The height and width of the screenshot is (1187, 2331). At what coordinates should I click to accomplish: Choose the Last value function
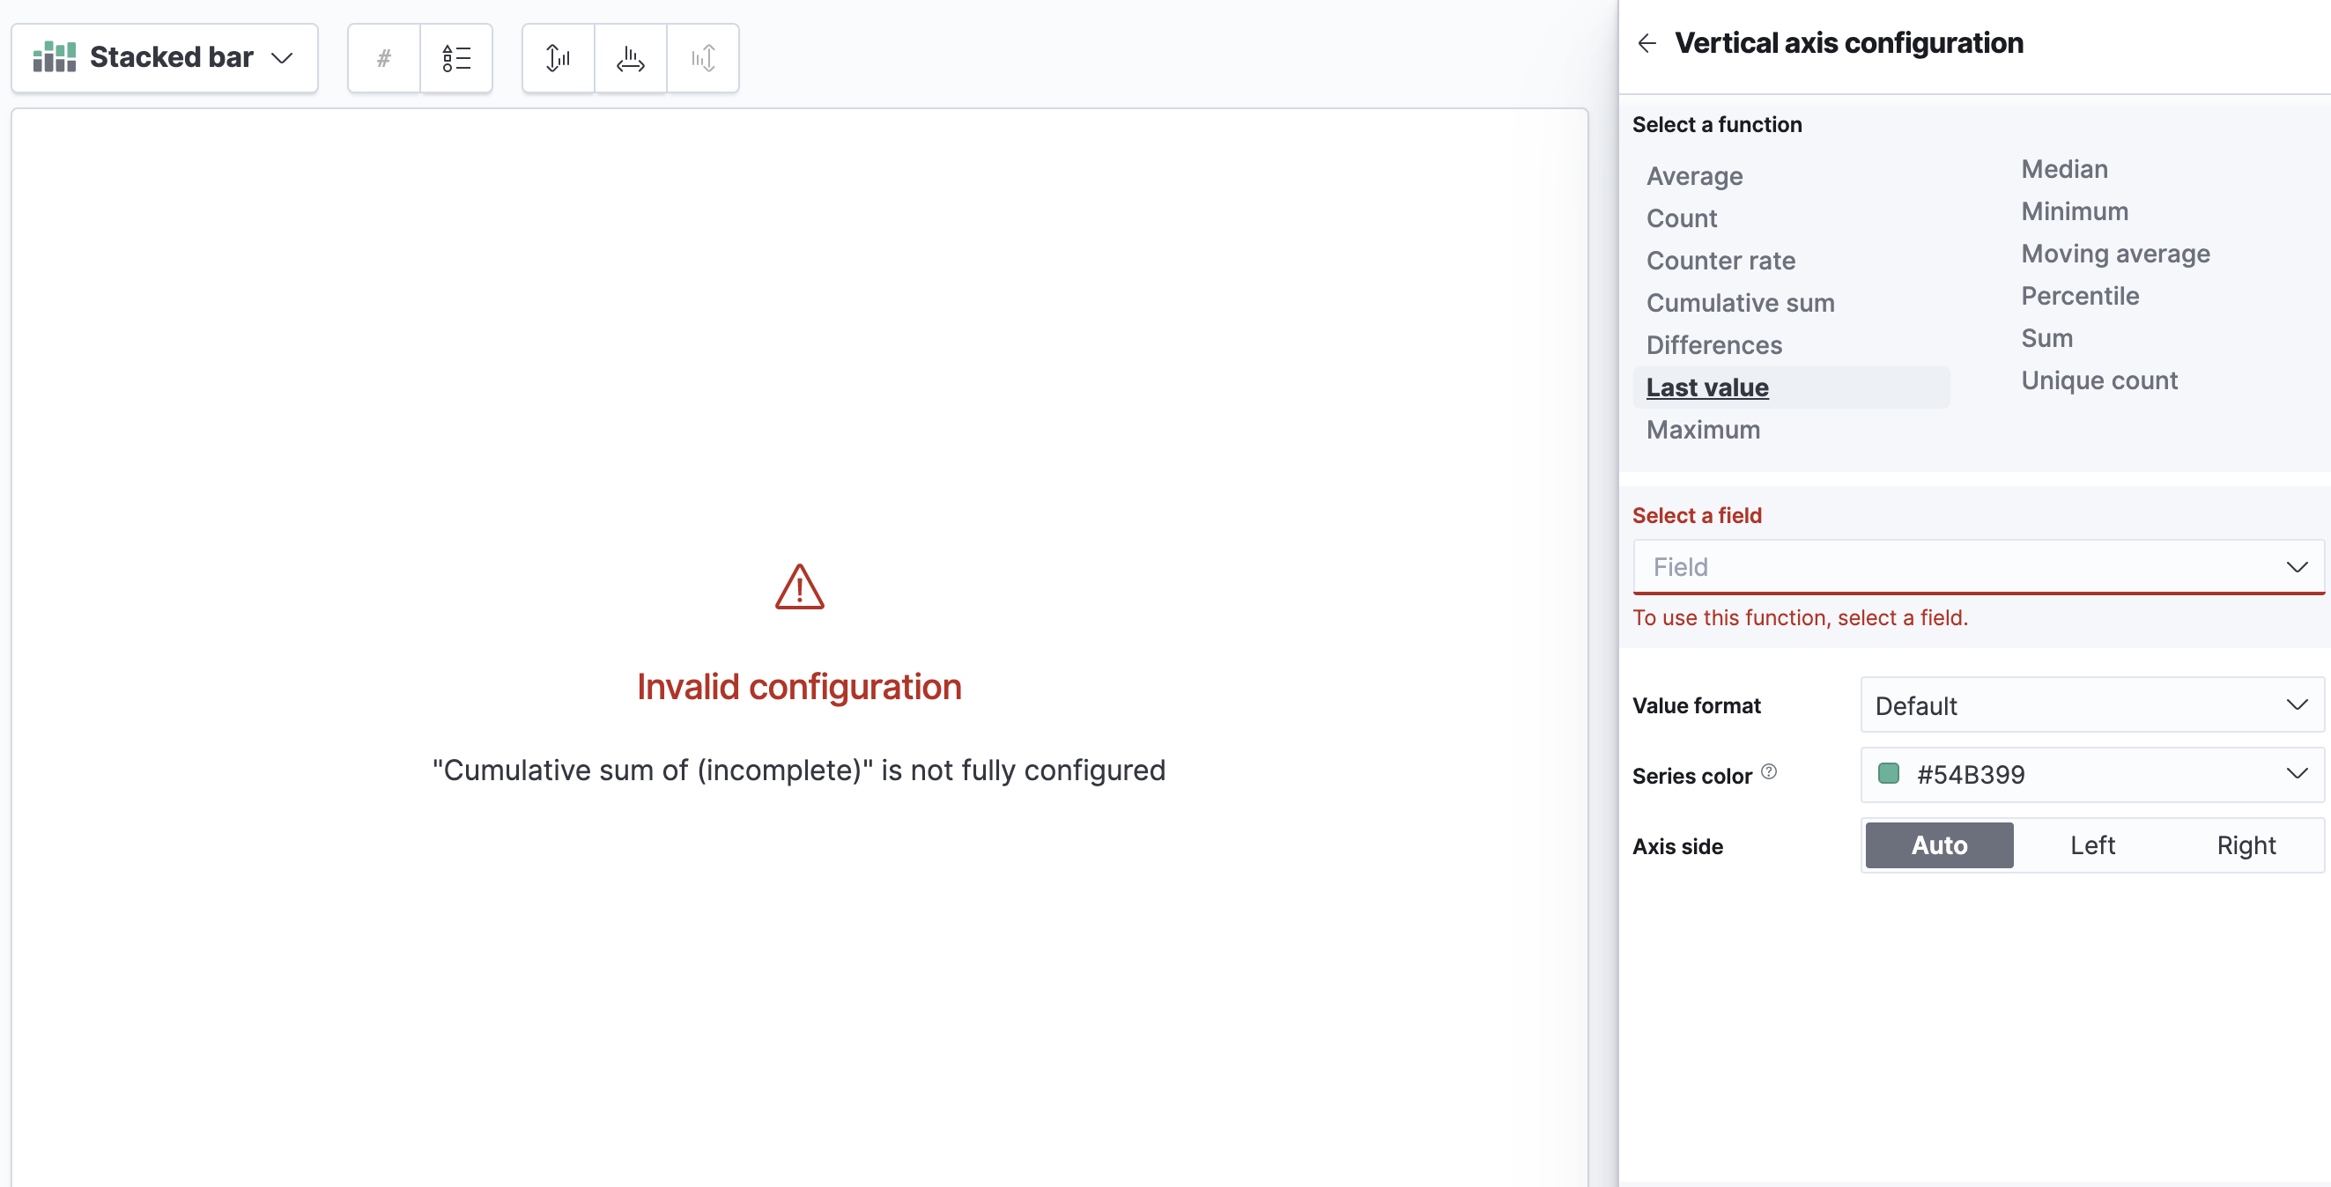tap(1706, 387)
